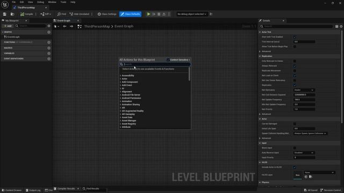
Task: Navigate forward in graph history
Action: pos(71,26)
